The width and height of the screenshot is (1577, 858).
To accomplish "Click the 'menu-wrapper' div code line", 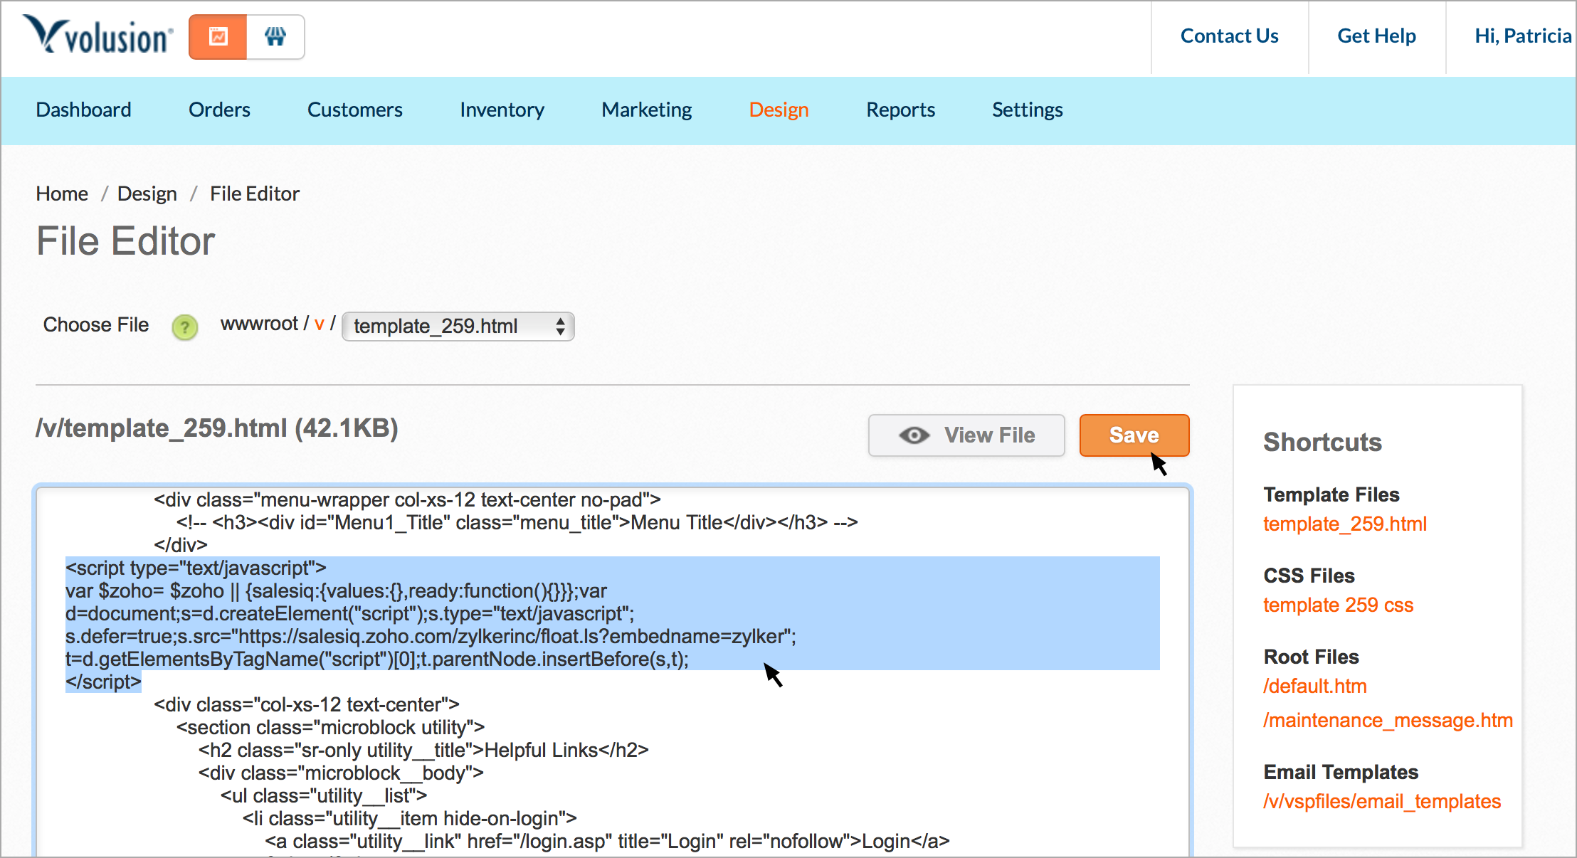I will (407, 499).
